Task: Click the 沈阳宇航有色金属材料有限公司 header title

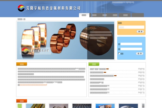Action: click(53, 8)
